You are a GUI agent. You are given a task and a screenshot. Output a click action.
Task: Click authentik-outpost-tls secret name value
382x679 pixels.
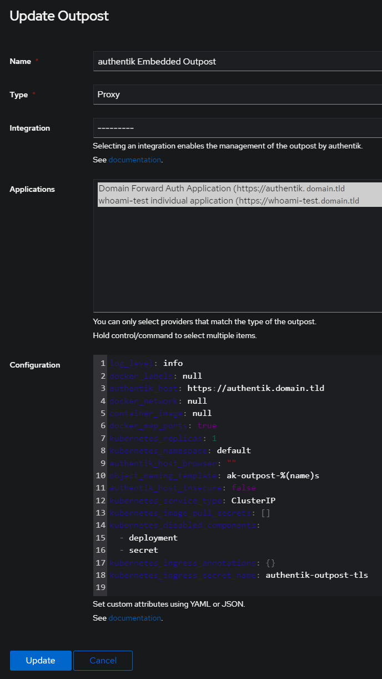[317, 575]
